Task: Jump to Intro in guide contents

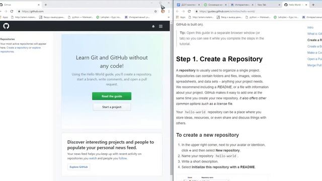Action: click(310, 28)
